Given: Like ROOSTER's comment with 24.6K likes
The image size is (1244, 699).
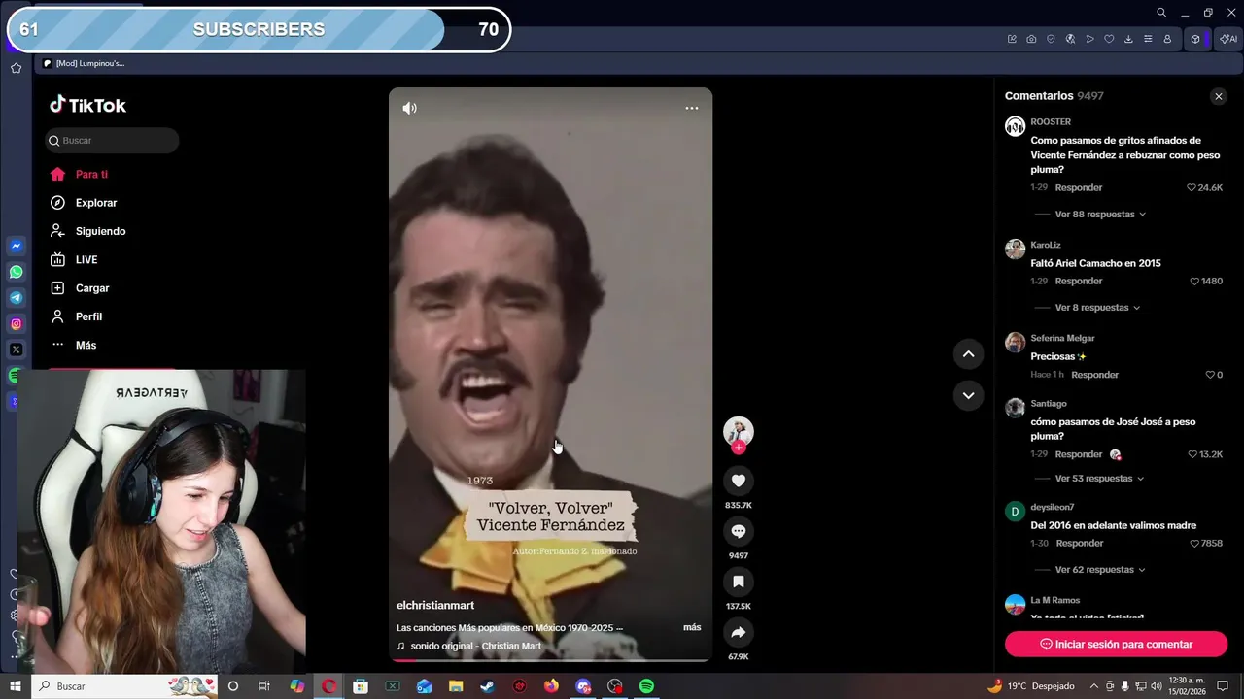Looking at the screenshot, I should click(1192, 187).
